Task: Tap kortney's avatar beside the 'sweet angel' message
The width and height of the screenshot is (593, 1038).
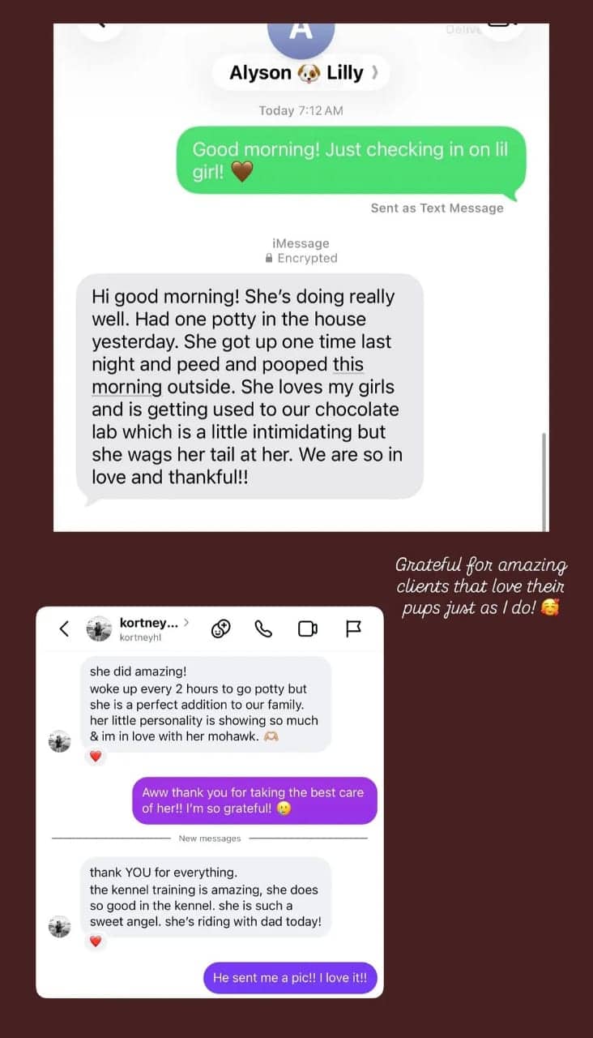Action: [x=59, y=926]
